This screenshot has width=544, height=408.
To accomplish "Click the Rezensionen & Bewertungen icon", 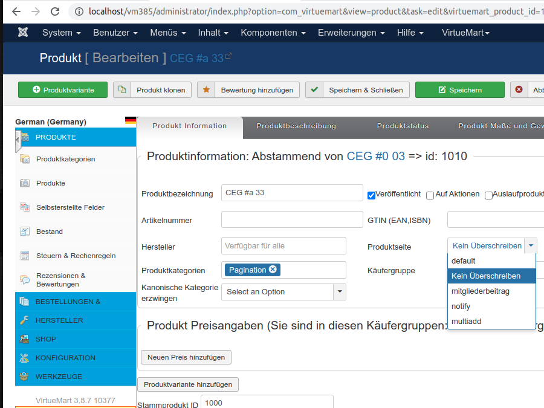I will [25, 279].
